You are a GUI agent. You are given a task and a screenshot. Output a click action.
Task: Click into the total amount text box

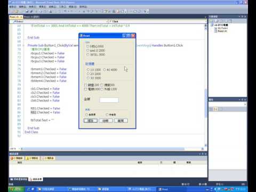coord(109,100)
